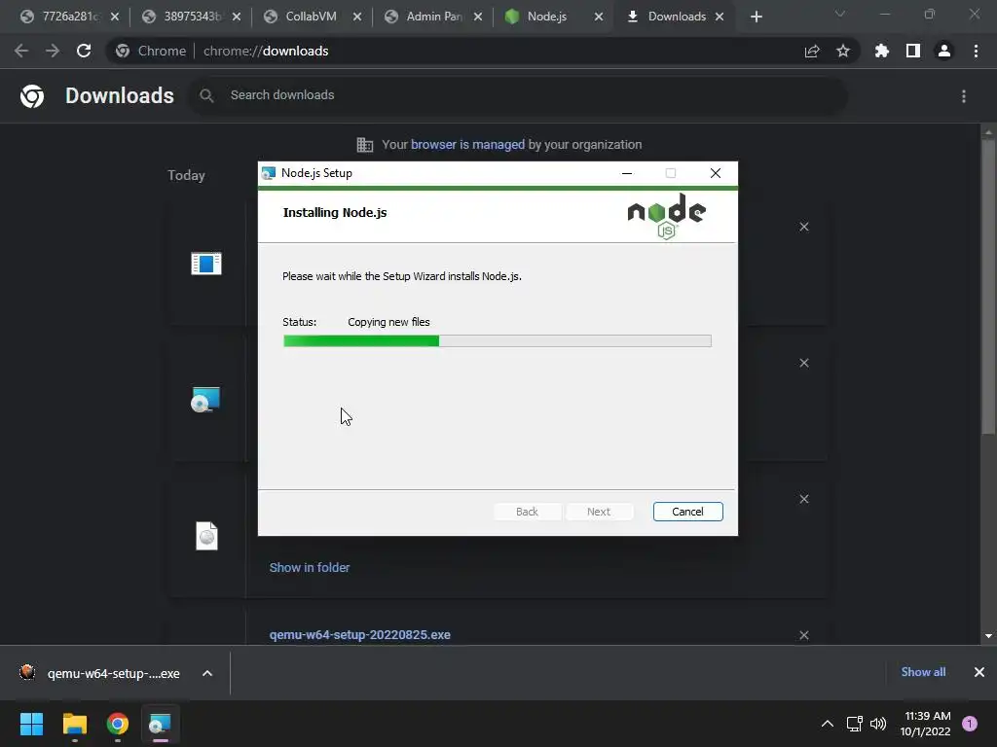The image size is (997, 747).
Task: Open the notification badge in the tray
Action: coord(970,724)
